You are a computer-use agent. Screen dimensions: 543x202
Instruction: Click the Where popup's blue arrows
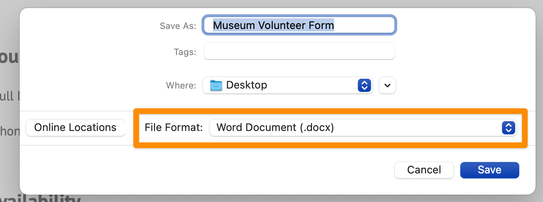(x=364, y=85)
